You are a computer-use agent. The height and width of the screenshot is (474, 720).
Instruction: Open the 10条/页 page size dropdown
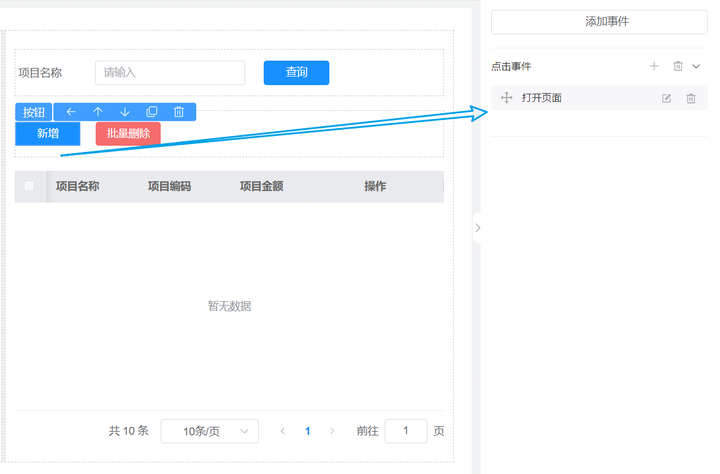(210, 431)
